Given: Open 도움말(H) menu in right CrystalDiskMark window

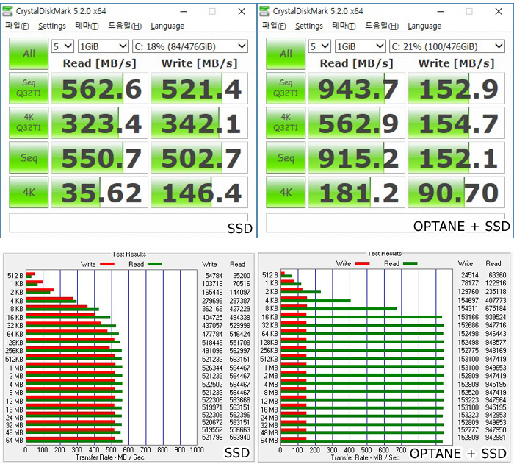Looking at the screenshot, I should (382, 26).
